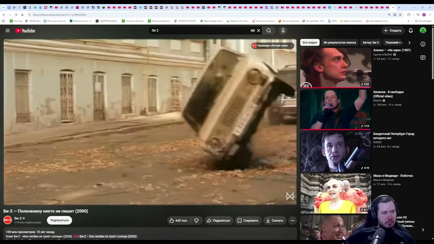The width and height of the screenshot is (434, 244).
Task: Open the Raspberry Pi bookmark
Action: tap(237, 21)
